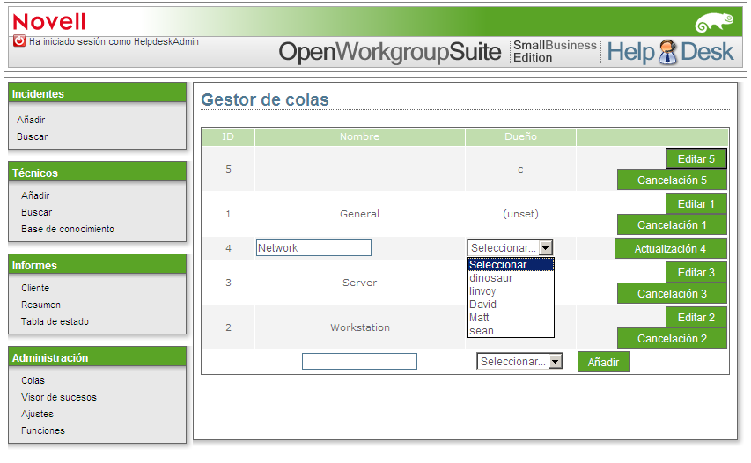
Task: Click the Cancelación 5 button
Action: click(672, 180)
